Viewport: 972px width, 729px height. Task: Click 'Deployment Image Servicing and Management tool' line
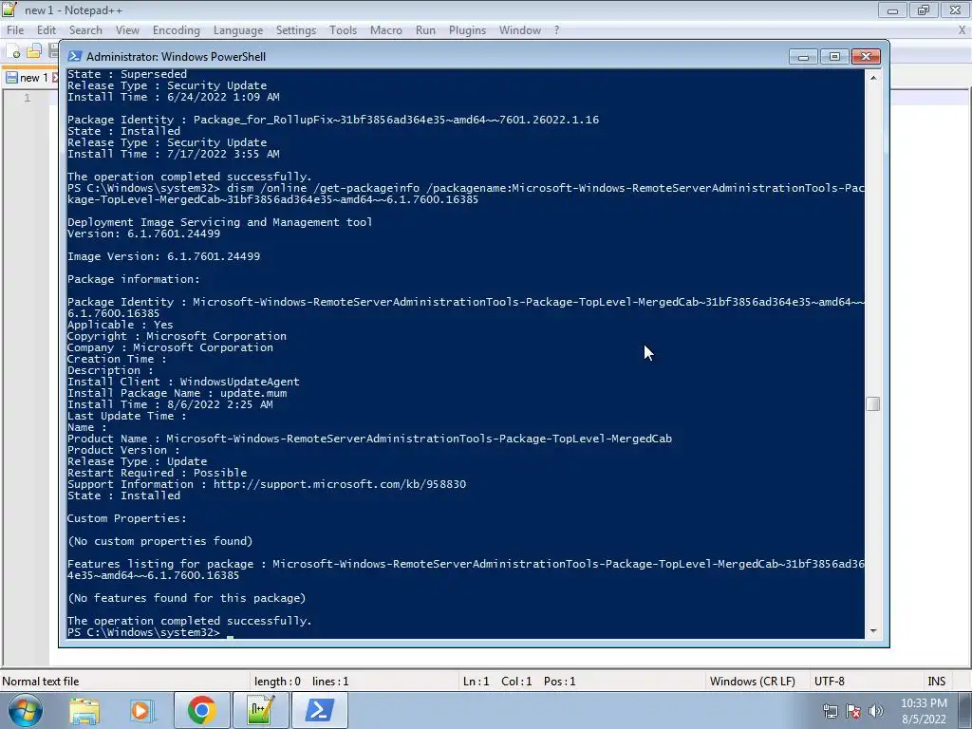[220, 222]
